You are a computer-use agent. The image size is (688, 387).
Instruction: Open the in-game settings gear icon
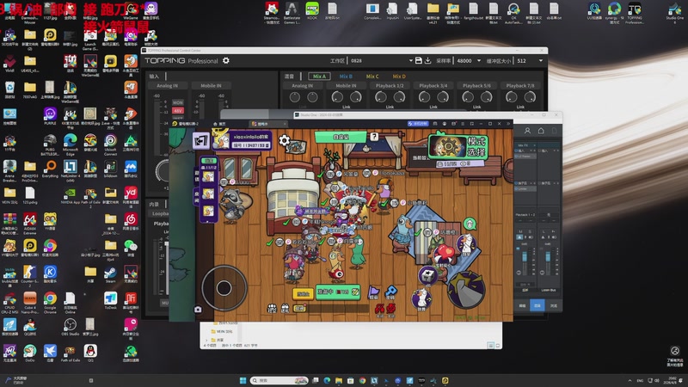[285, 140]
